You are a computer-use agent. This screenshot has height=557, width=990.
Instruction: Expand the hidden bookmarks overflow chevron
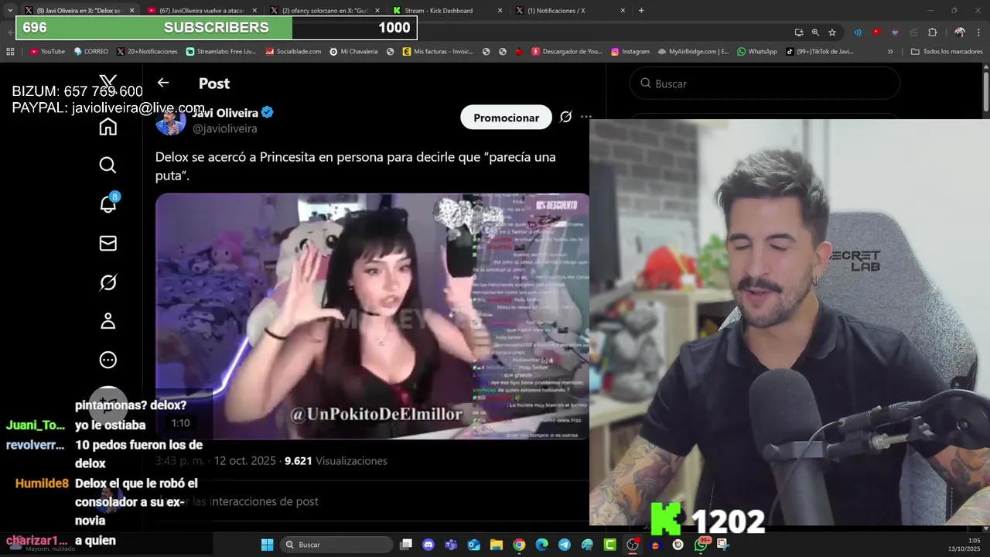pyautogui.click(x=890, y=52)
